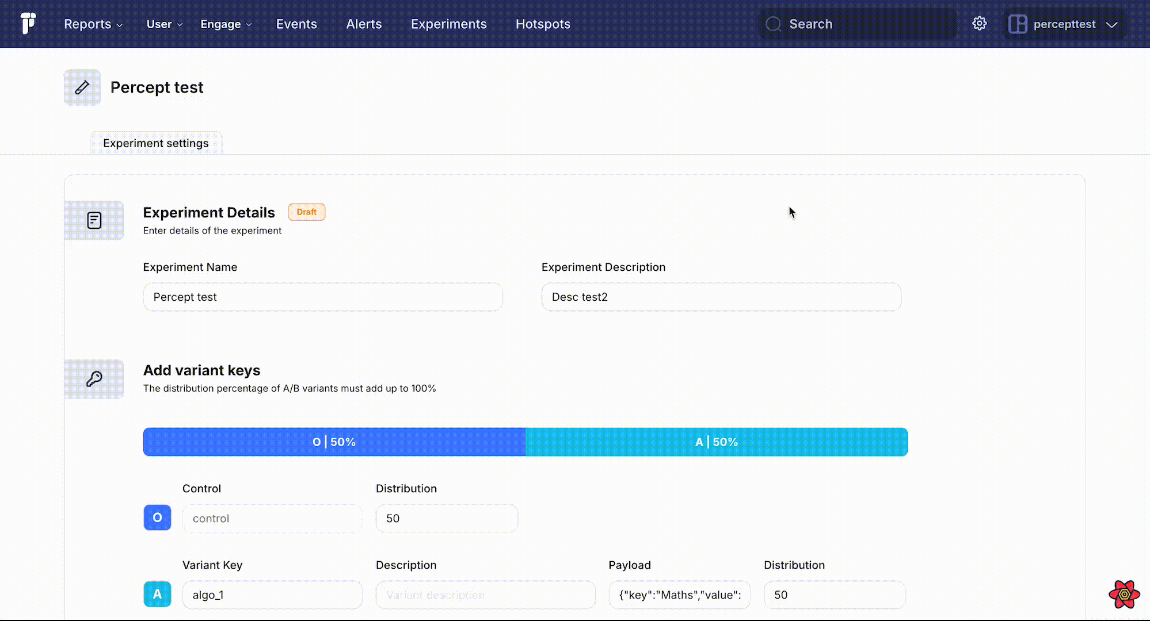Click the experiment edit pencil icon
This screenshot has height=621, width=1150.
tap(82, 86)
